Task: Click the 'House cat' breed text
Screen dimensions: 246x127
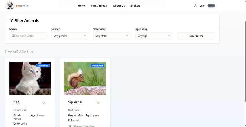Action: [x=20, y=110]
